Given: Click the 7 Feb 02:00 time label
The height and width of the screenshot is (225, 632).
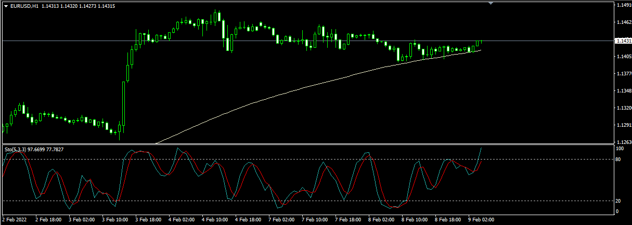Looking at the screenshot, I should (281, 220).
